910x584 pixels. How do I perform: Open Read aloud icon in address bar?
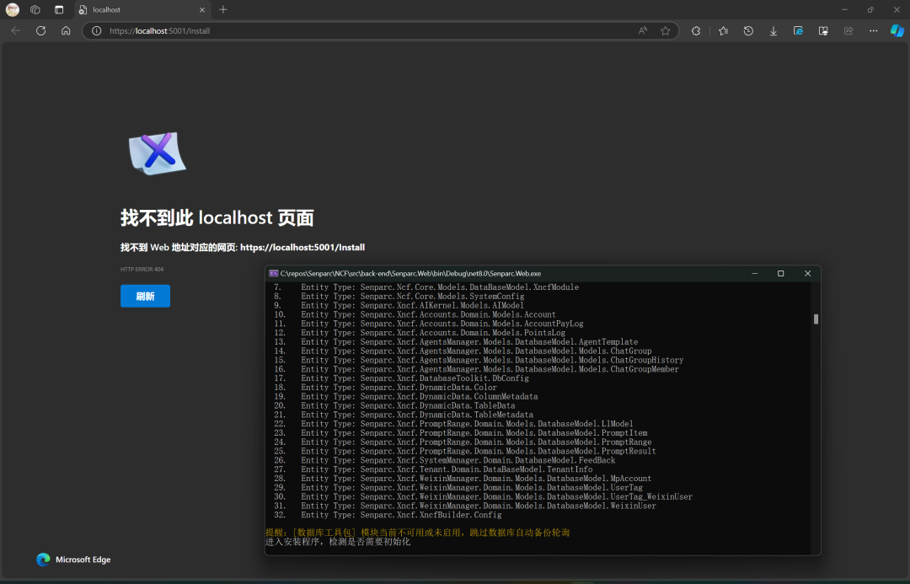[x=642, y=31]
